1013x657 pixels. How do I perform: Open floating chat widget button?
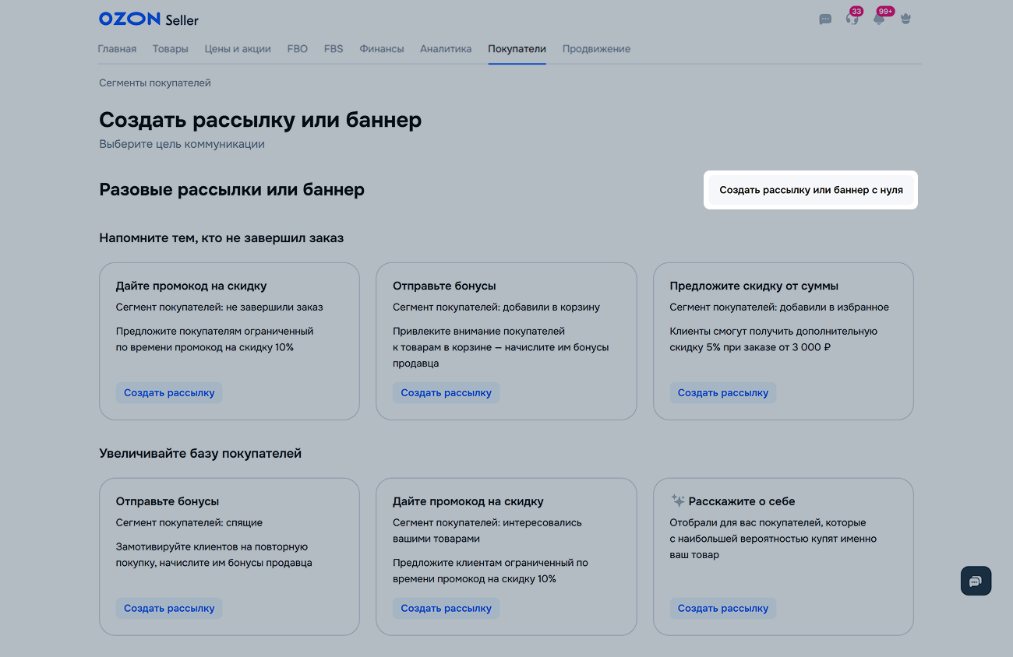coord(976,581)
